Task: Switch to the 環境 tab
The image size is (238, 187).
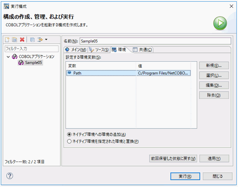Action: click(x=119, y=49)
